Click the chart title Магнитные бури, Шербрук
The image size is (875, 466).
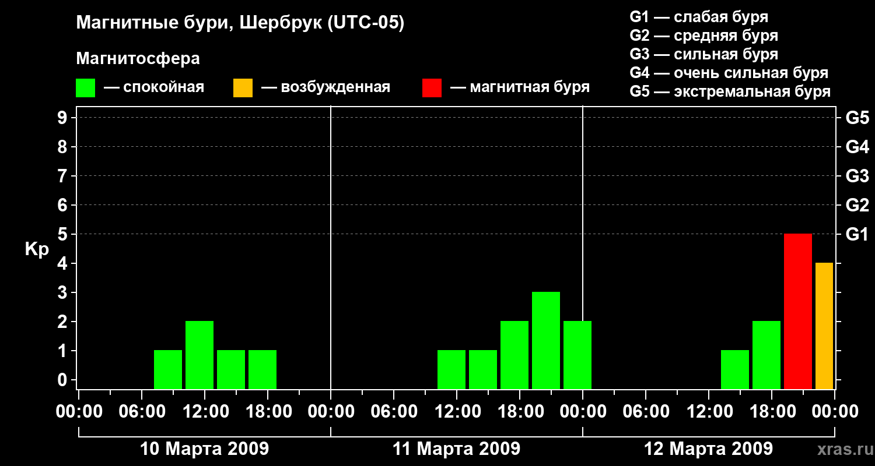pyautogui.click(x=240, y=24)
